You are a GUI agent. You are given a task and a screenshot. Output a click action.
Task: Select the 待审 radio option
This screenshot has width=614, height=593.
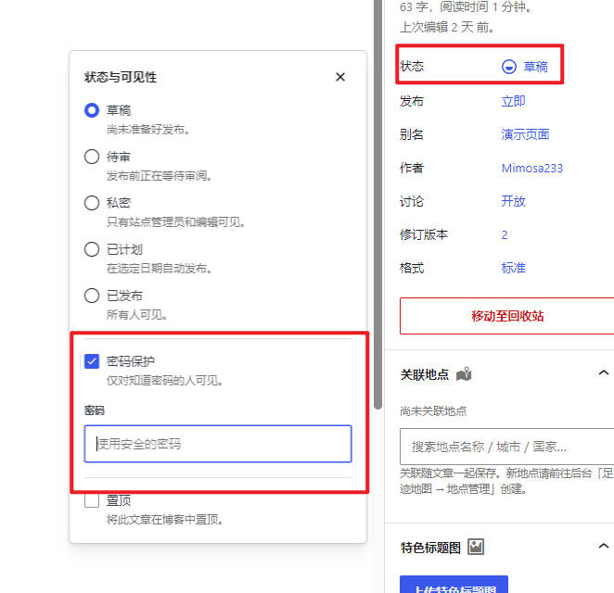click(92, 157)
